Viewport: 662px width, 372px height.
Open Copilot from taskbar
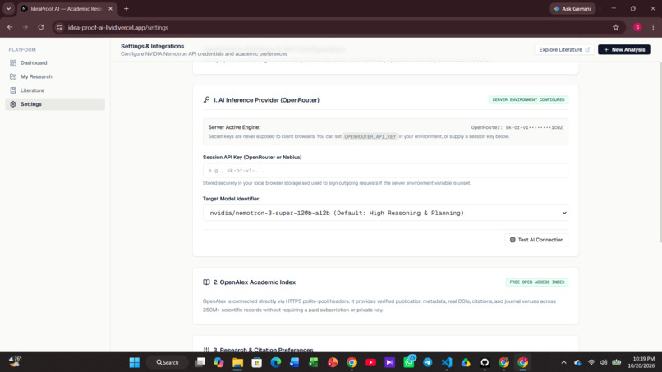(x=218, y=362)
